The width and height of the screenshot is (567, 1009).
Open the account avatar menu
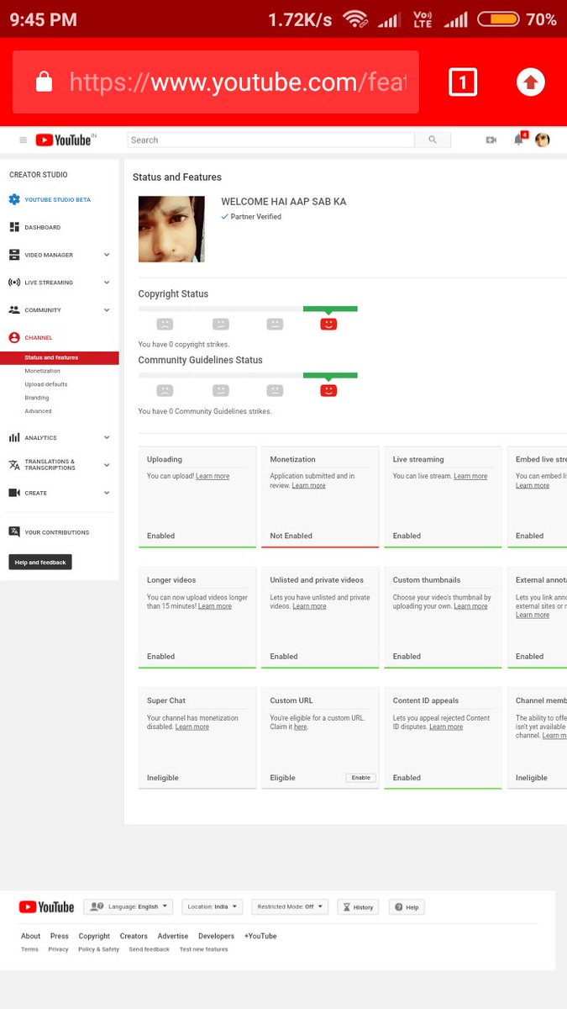[543, 140]
